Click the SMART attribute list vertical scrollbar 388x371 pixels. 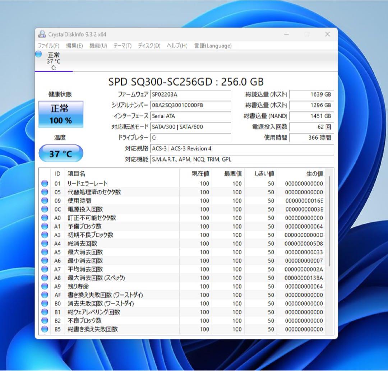[x=330, y=221]
